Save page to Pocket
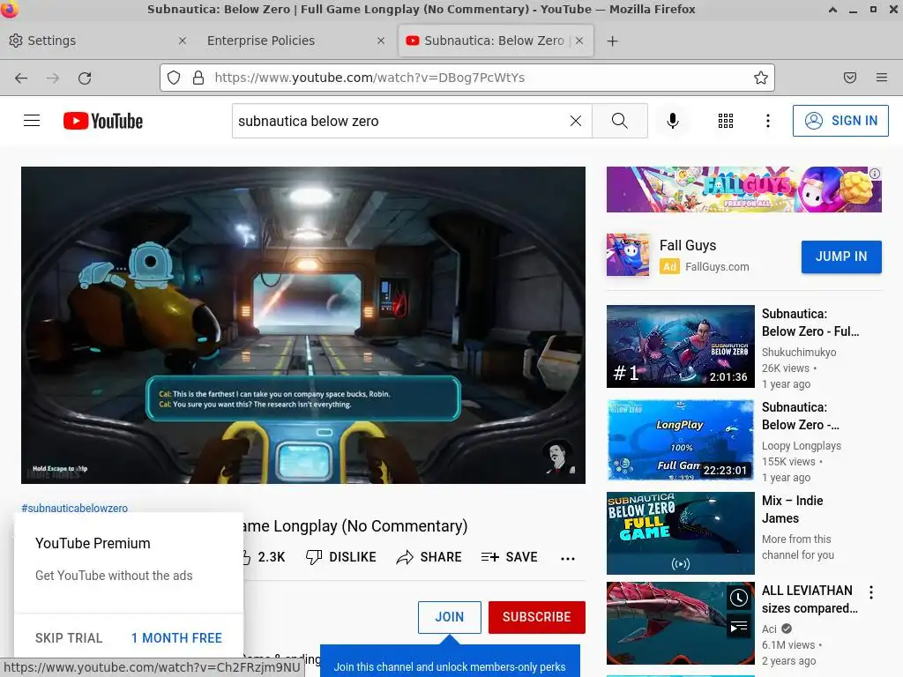 coord(850,78)
